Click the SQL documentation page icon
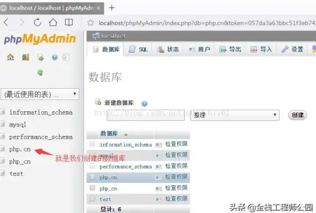 (x=66, y=57)
